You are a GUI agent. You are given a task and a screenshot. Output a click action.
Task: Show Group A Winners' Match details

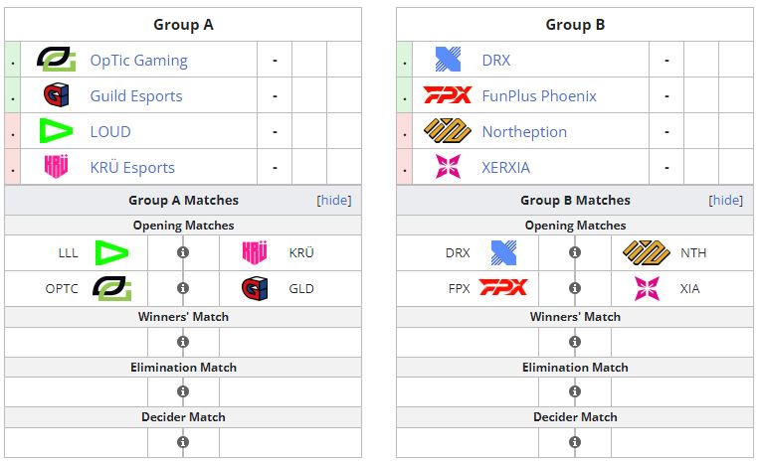coord(183,342)
